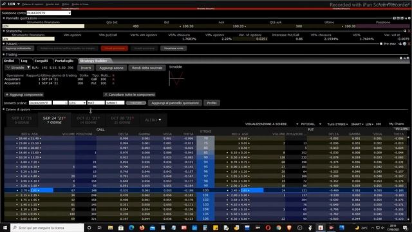Click the order quantity input field
This screenshot has width=412, height=232.
pyautogui.click(x=60, y=103)
